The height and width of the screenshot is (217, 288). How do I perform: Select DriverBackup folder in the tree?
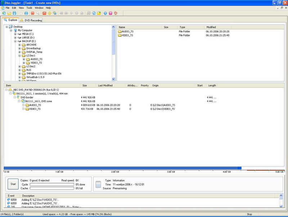(x=33, y=49)
